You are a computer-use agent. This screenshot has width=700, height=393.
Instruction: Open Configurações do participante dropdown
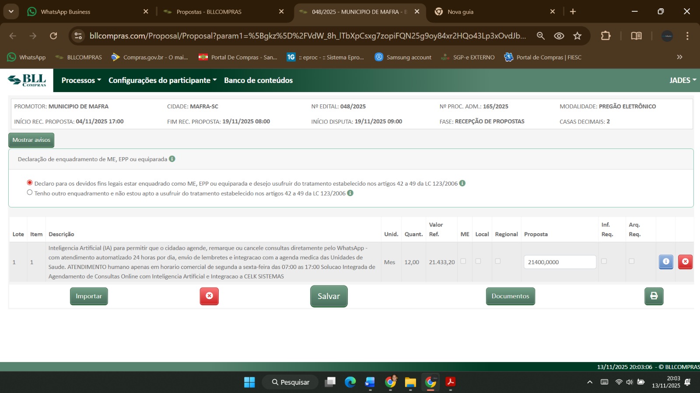point(162,80)
